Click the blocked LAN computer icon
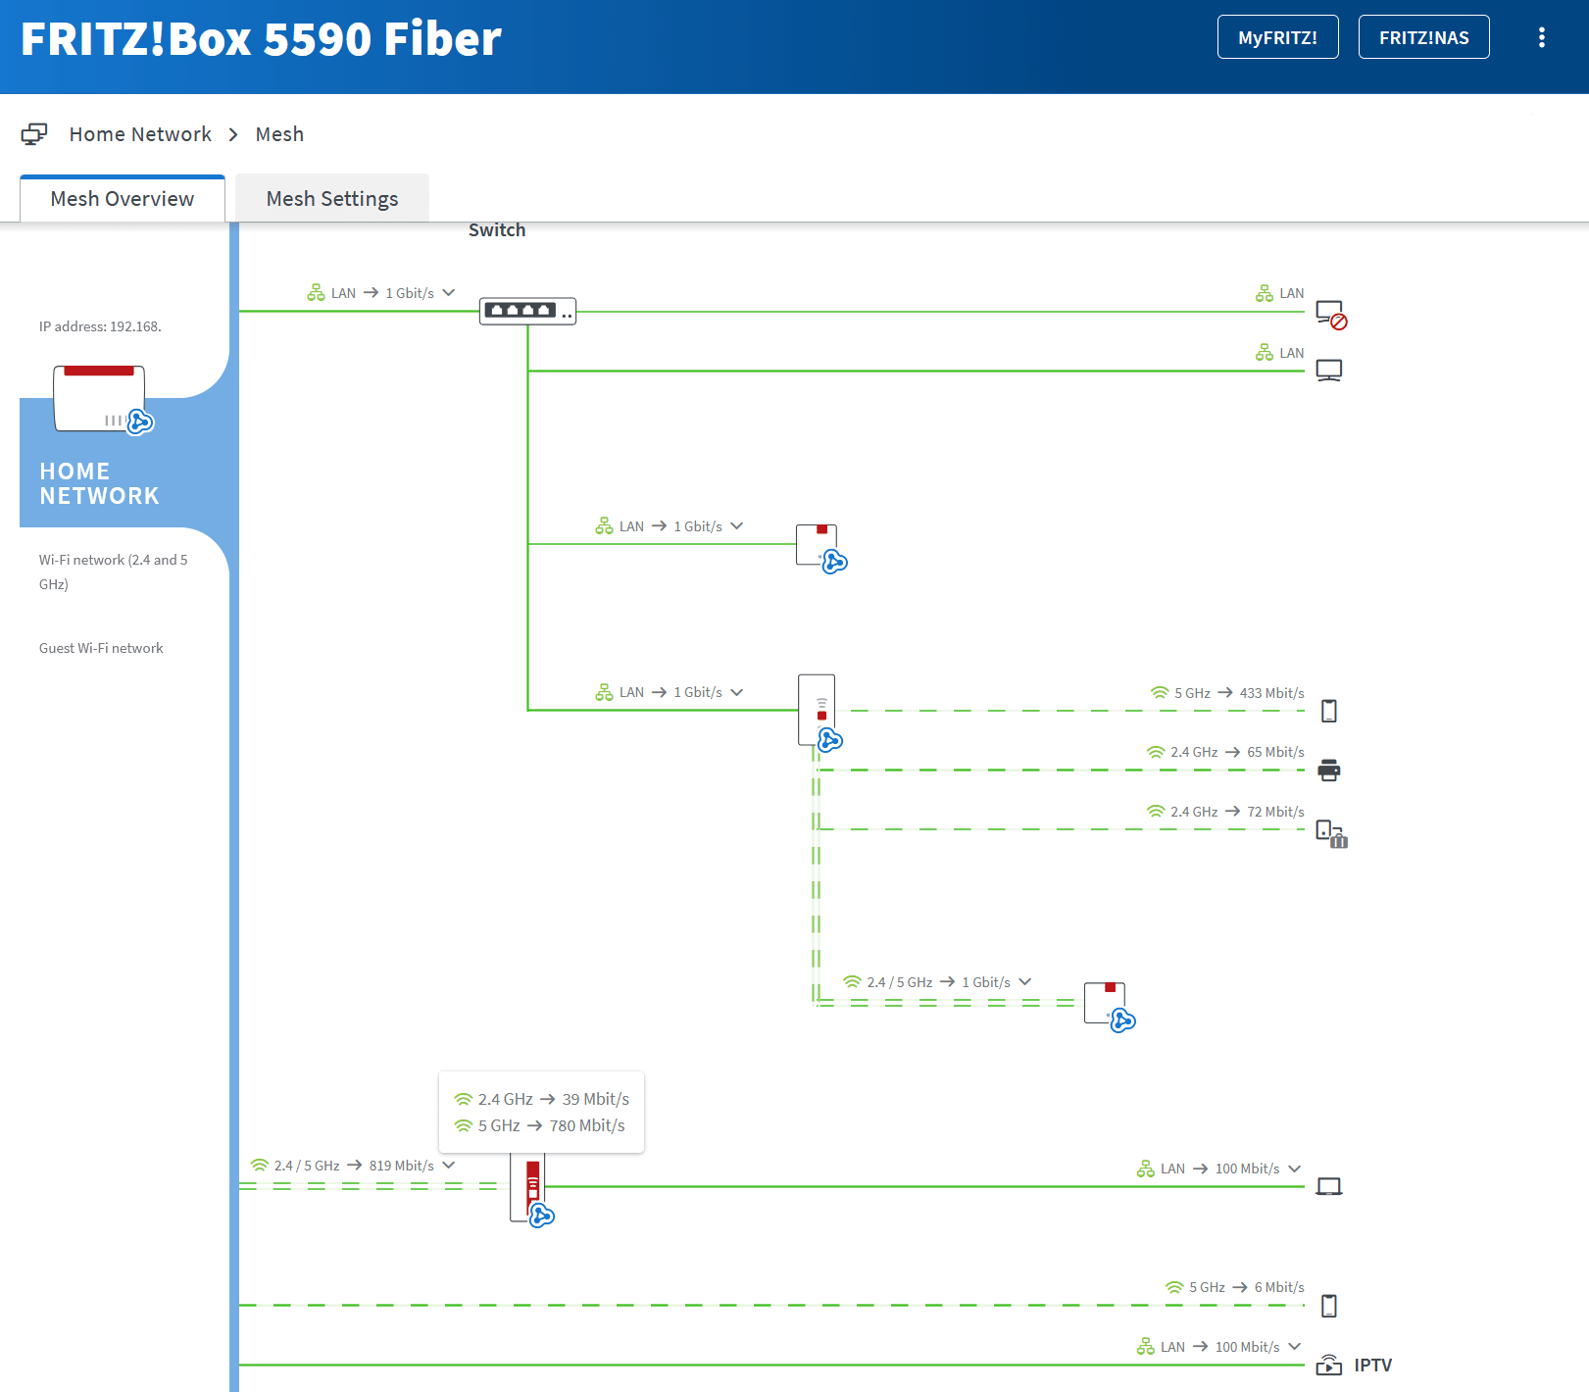Screen dimensions: 1589x1392 (x=1331, y=315)
